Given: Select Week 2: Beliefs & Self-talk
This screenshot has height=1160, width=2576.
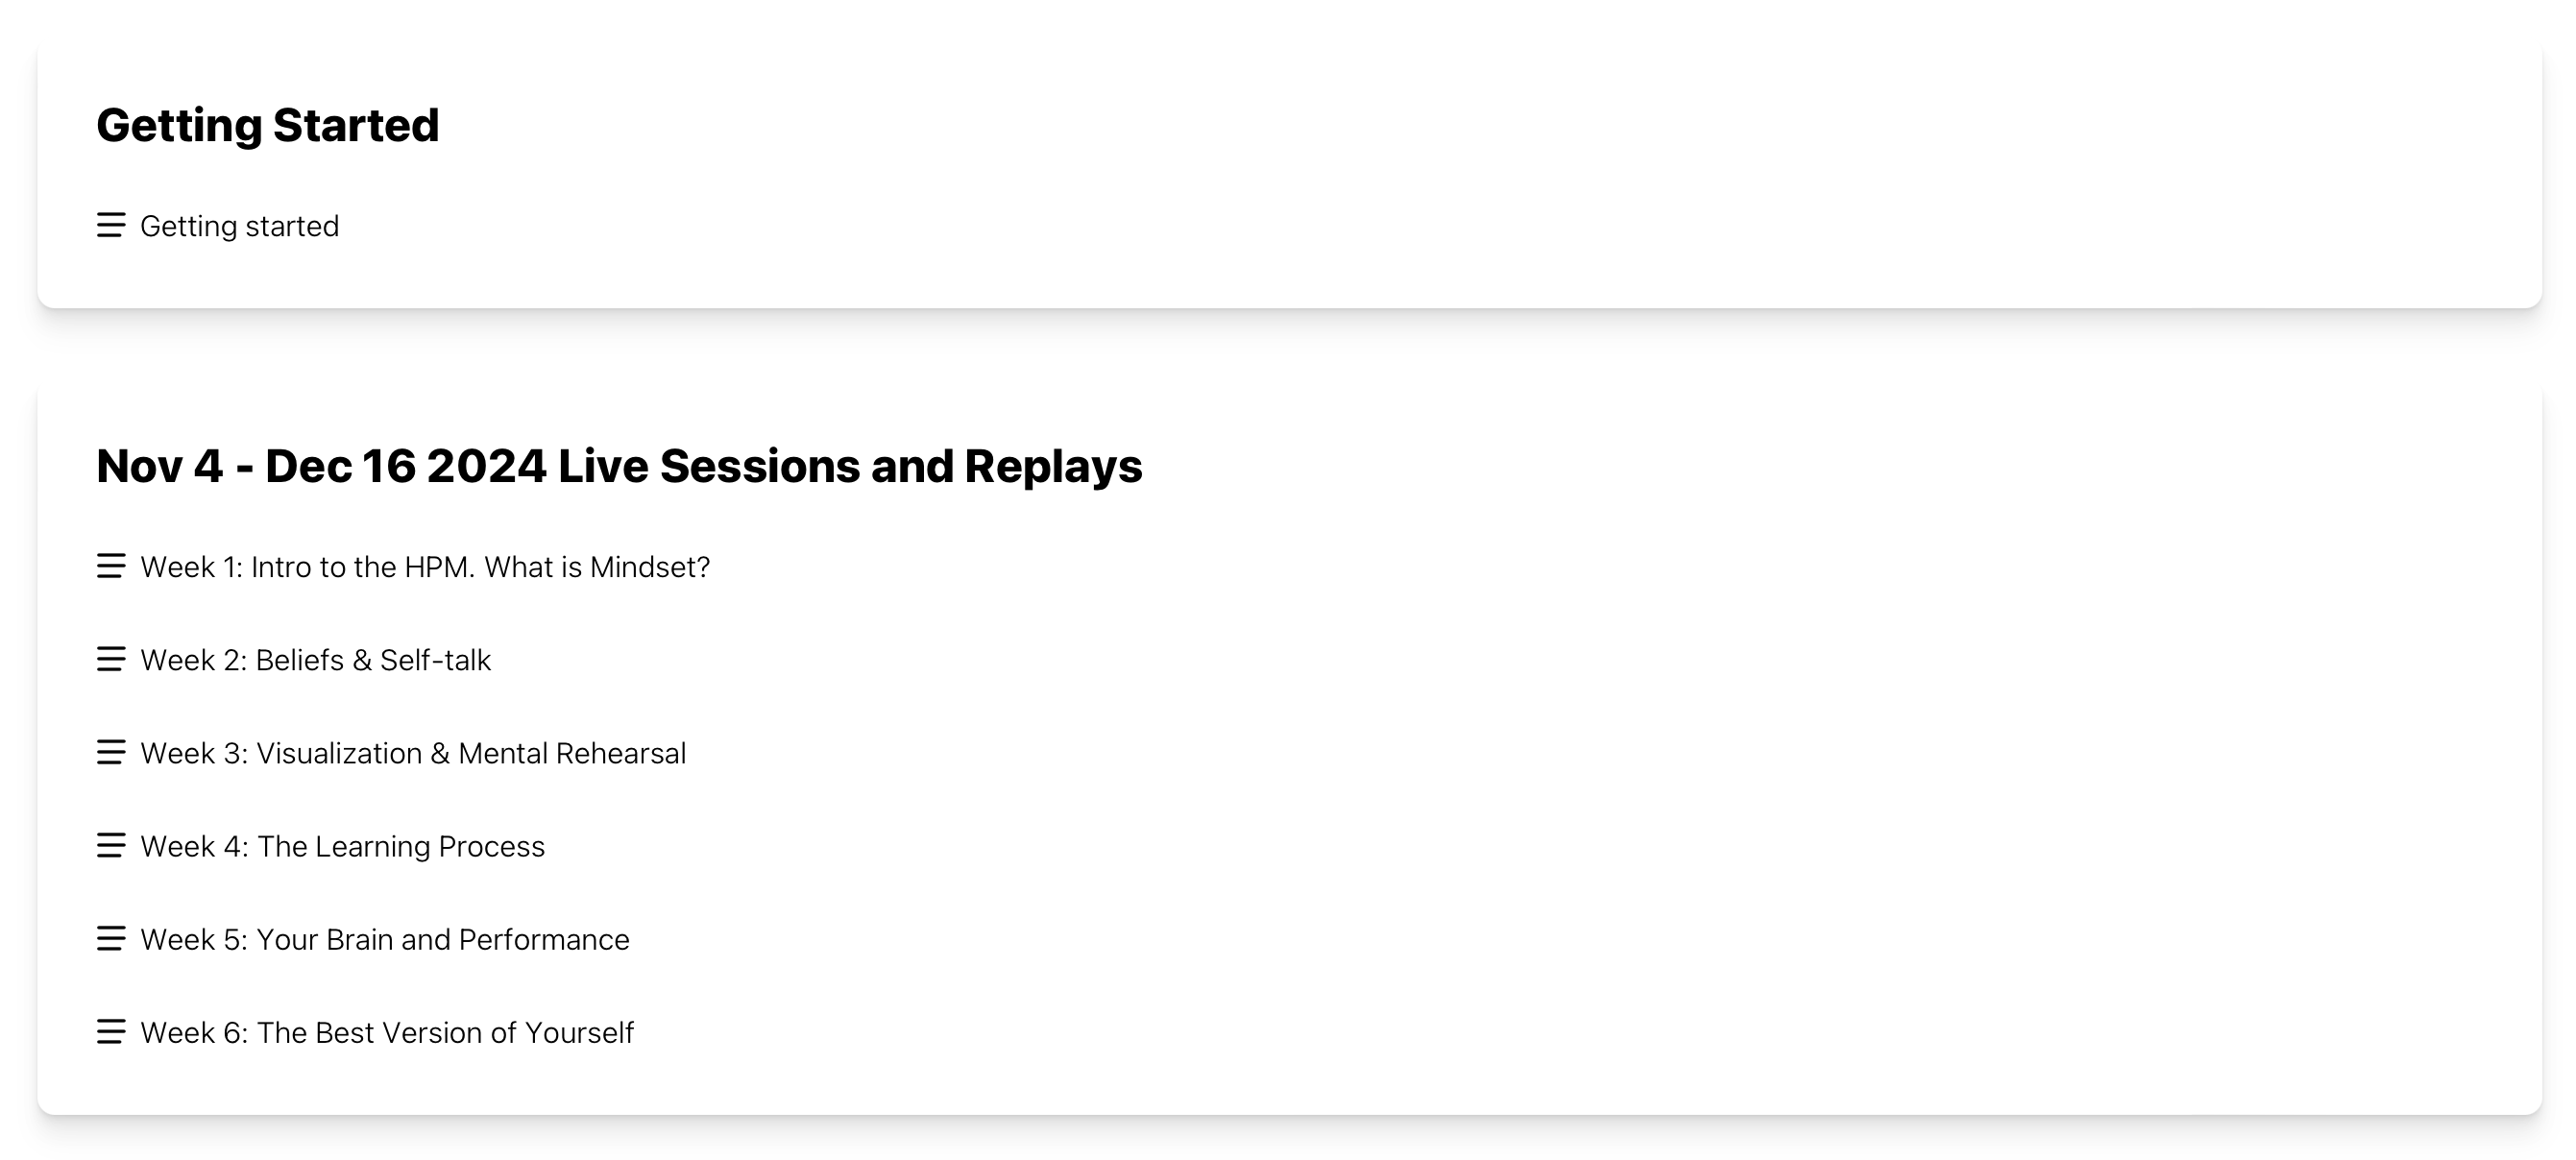Looking at the screenshot, I should pyautogui.click(x=317, y=659).
